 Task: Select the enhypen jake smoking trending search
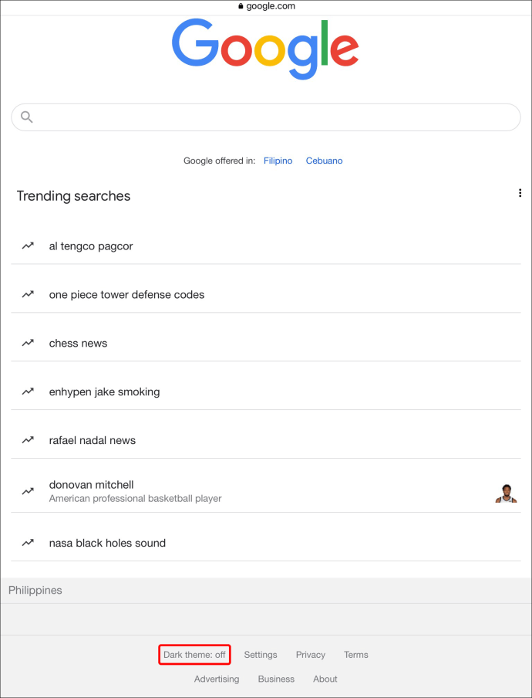coord(104,392)
